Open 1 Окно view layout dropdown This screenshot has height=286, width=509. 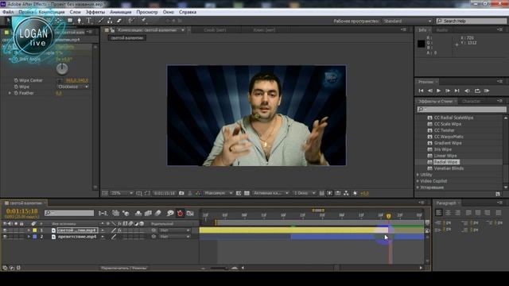(x=304, y=193)
